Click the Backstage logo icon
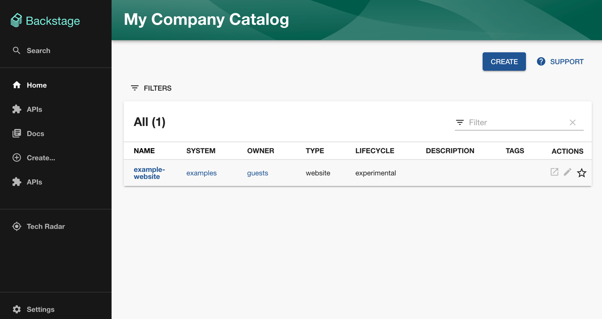The image size is (602, 319). pos(16,20)
